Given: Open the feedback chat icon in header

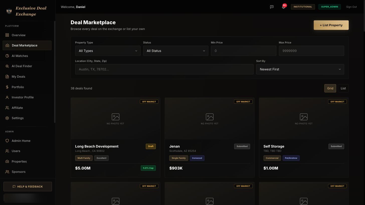Looking at the screenshot, I should [x=272, y=7].
